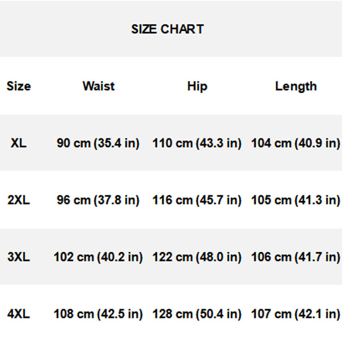Click 3XL hip value 122 cm
This screenshot has height=342, width=342.
click(x=197, y=257)
